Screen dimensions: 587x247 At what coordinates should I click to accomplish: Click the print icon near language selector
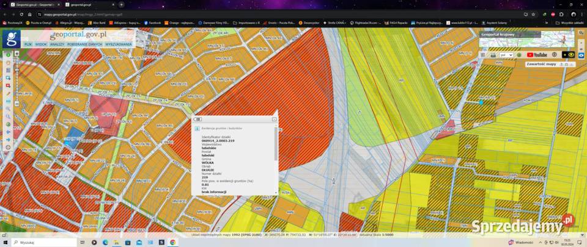(493, 55)
